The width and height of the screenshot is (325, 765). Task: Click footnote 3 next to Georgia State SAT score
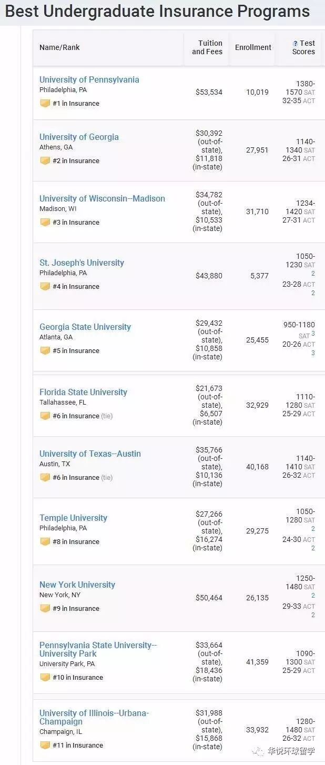click(313, 334)
